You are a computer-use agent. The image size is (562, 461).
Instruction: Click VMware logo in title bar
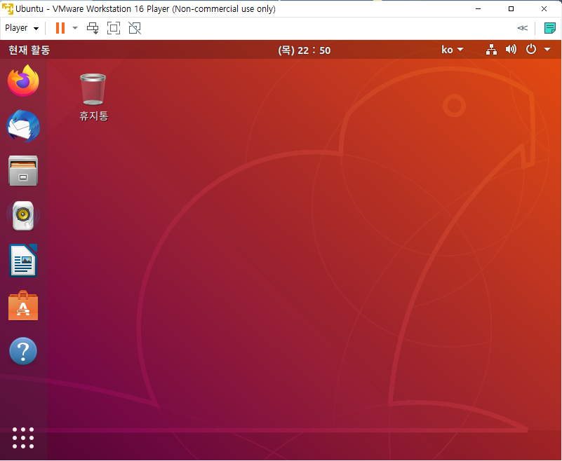(8, 8)
